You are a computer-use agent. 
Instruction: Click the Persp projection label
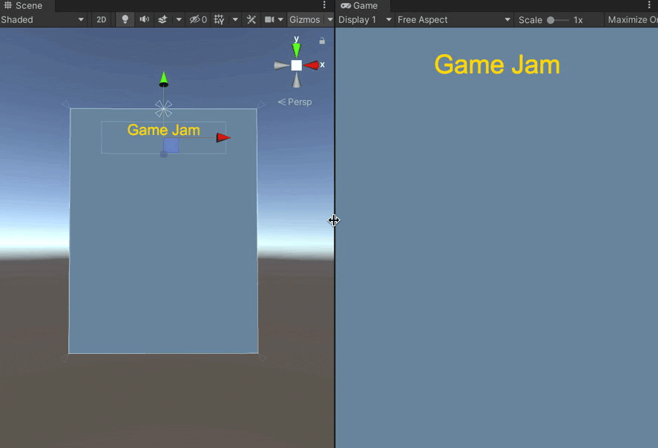[x=295, y=102]
